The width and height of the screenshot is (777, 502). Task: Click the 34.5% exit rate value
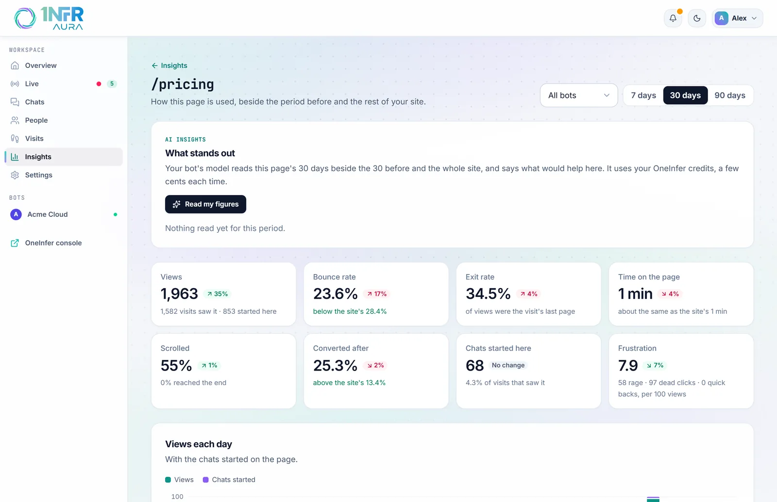click(x=488, y=293)
